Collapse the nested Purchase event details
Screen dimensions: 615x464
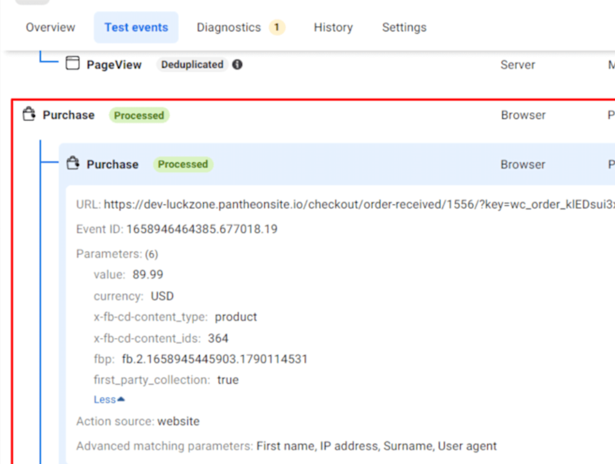[112, 164]
